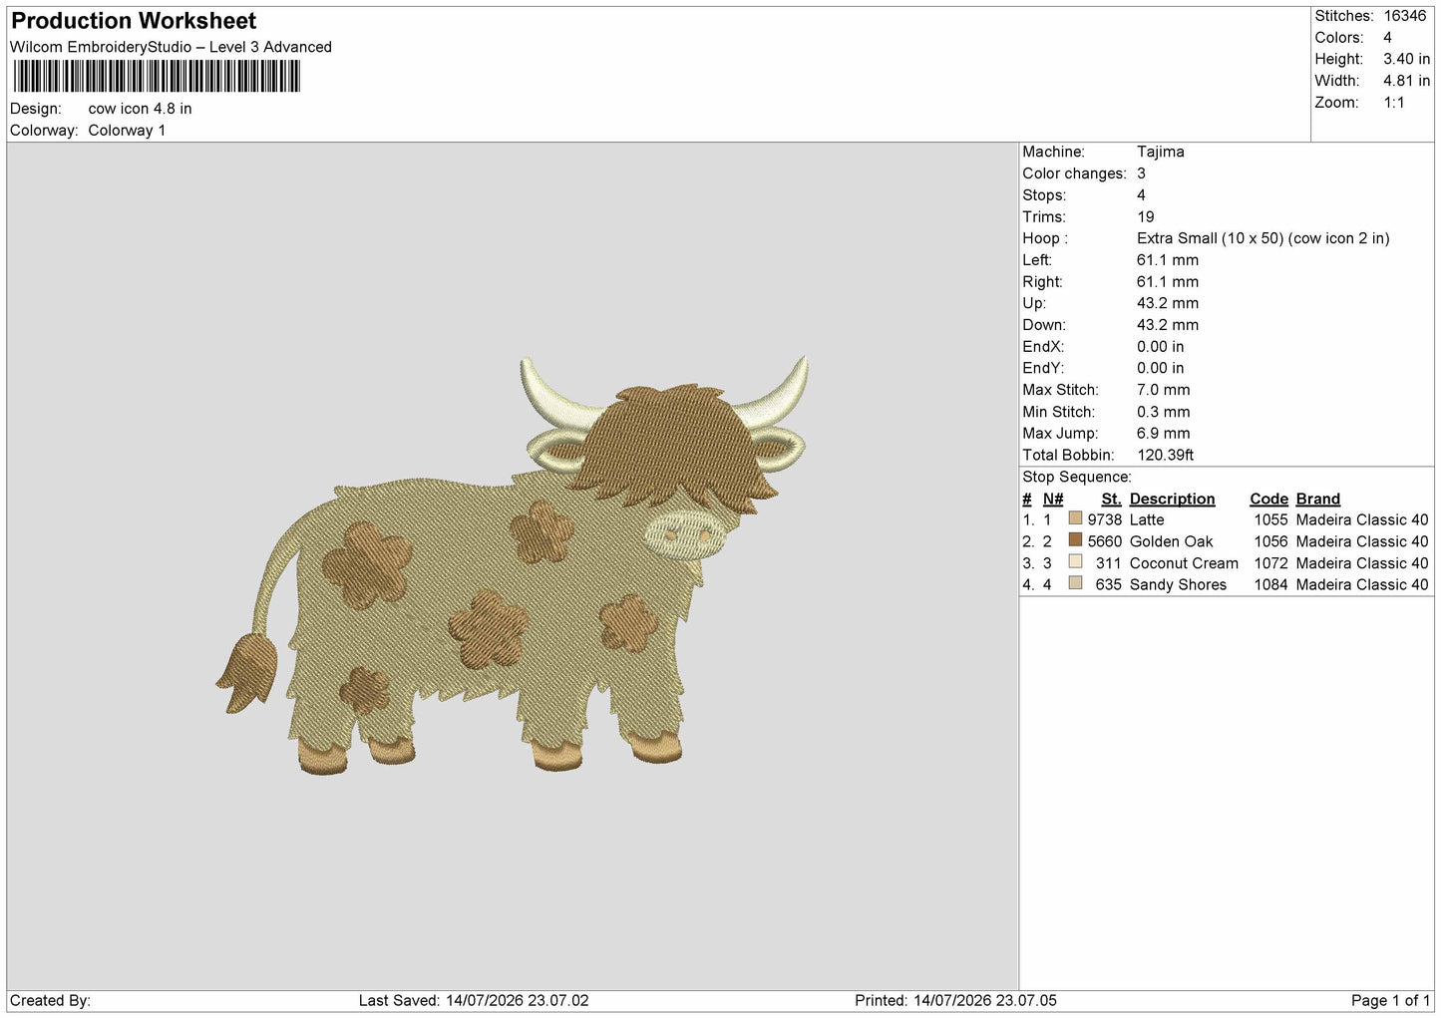Image resolution: width=1441 pixels, height=1018 pixels.
Task: Click the highland cow embroidery preview
Action: 513,563
